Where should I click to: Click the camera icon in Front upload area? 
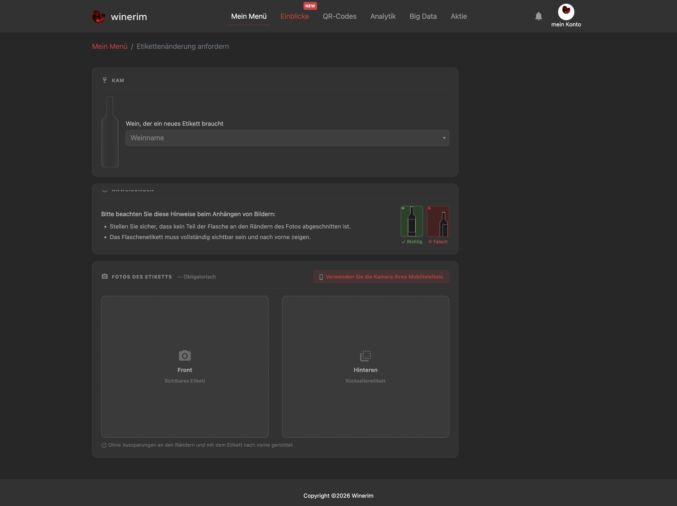pyautogui.click(x=185, y=356)
